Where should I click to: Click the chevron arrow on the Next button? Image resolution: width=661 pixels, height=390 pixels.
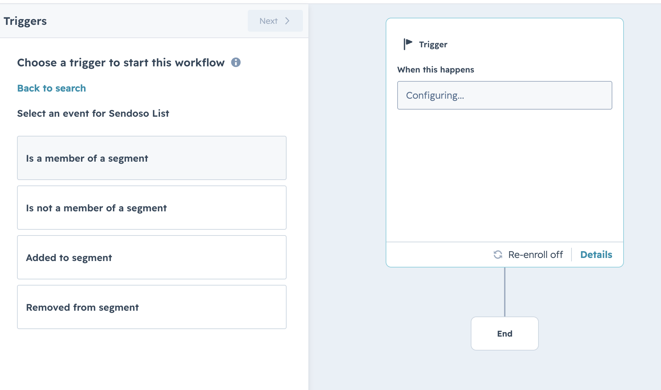coord(287,21)
